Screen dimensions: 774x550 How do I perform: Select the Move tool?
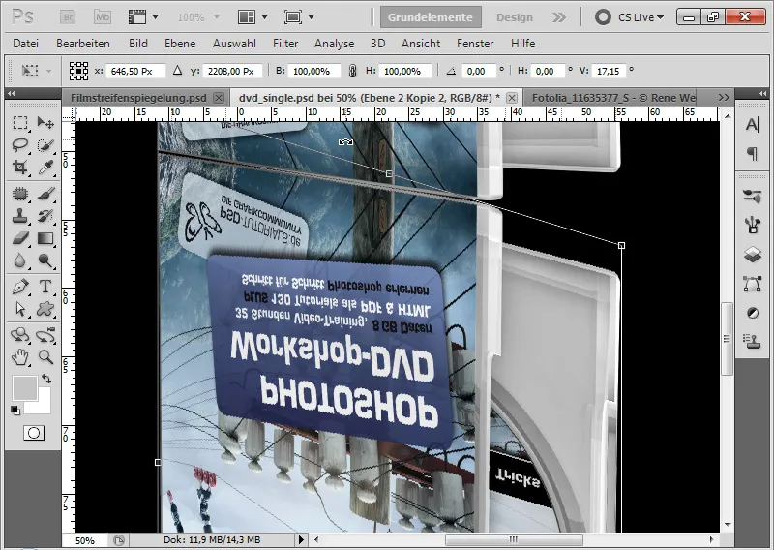click(x=45, y=122)
